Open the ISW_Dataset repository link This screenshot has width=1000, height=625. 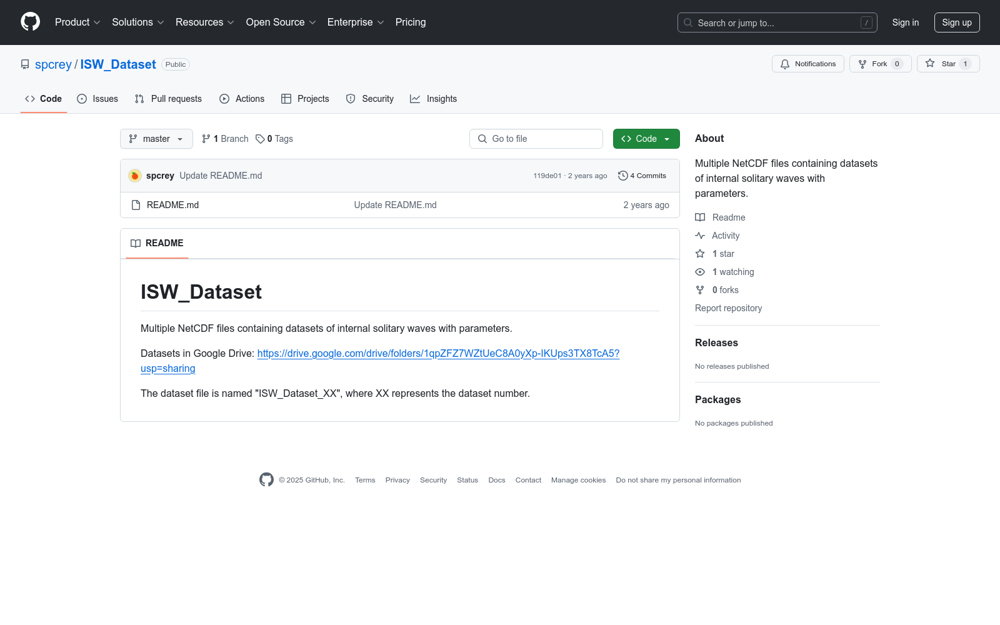click(118, 64)
